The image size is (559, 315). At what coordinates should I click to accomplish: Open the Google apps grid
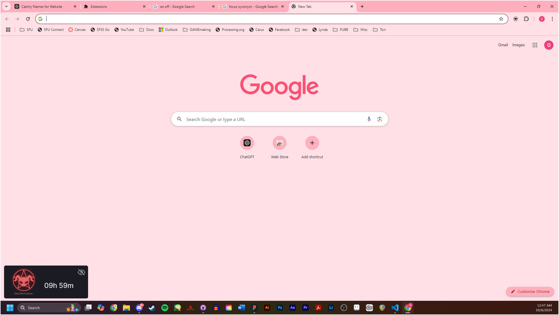click(535, 45)
